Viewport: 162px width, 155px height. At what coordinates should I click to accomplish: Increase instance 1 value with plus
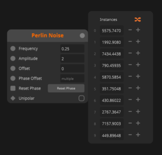[x=138, y=42]
